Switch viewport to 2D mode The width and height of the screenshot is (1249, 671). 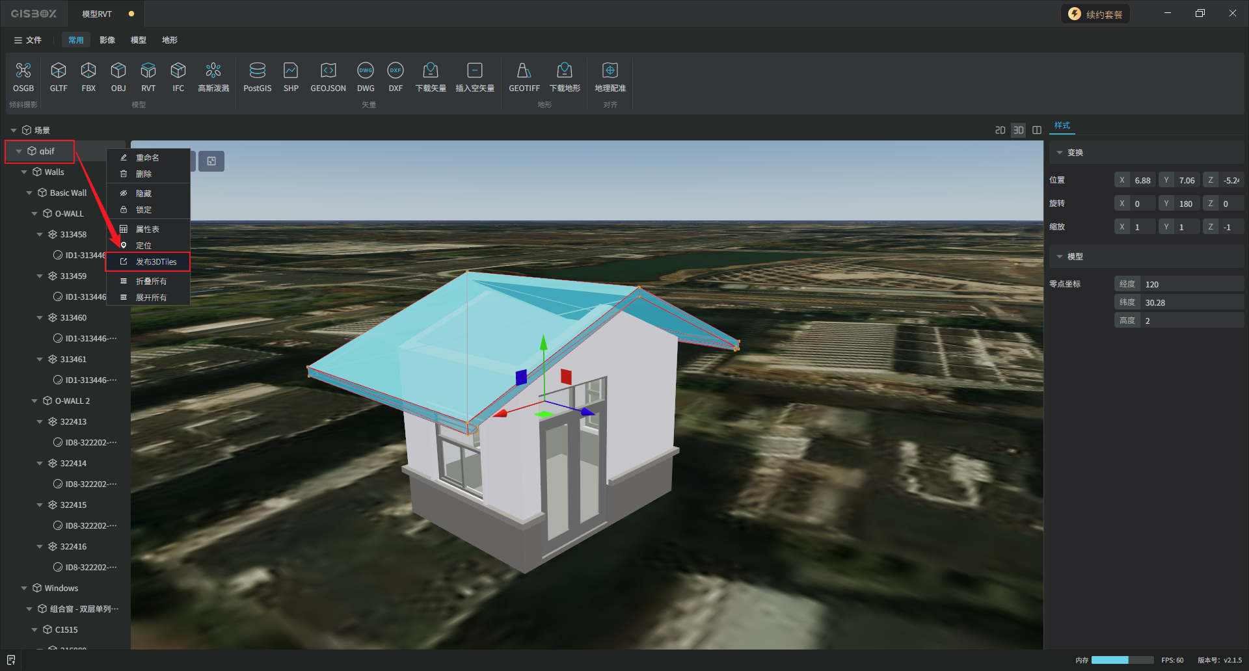tap(1000, 130)
